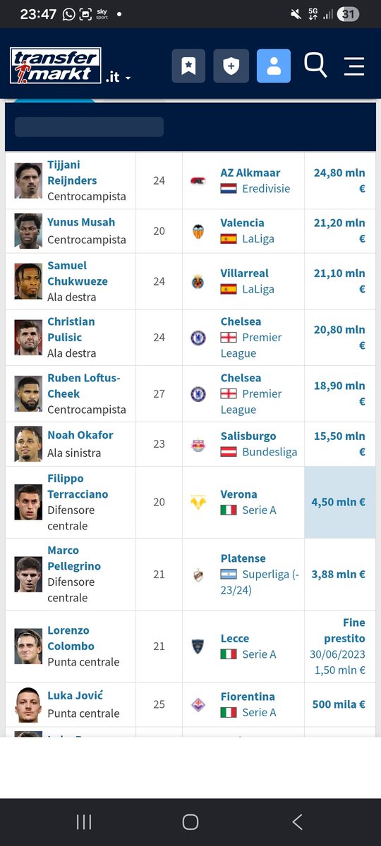Open the bookmark watchlist icon
Screen dimensions: 381x846
tap(188, 66)
